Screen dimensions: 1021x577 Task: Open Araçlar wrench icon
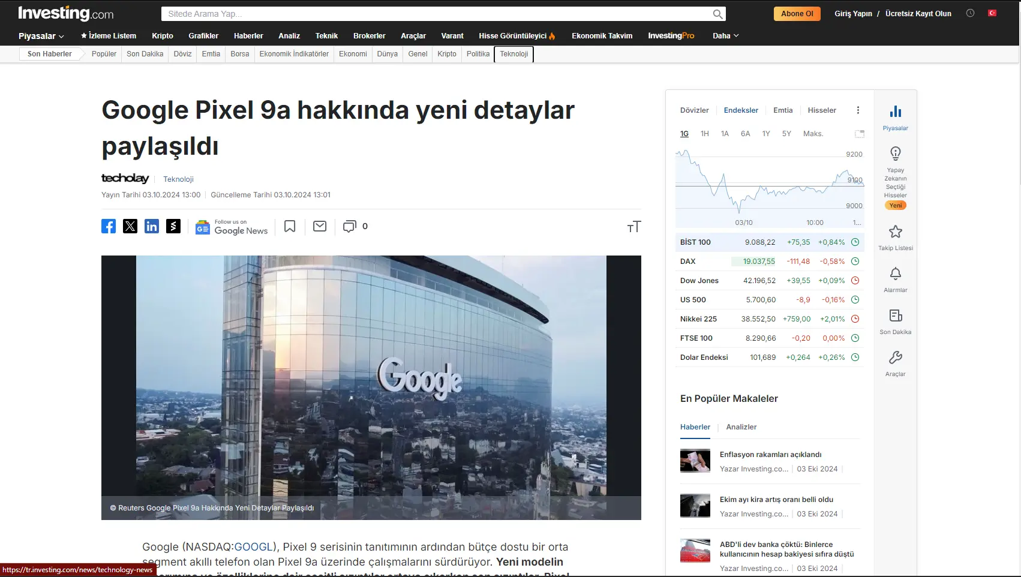pos(896,357)
